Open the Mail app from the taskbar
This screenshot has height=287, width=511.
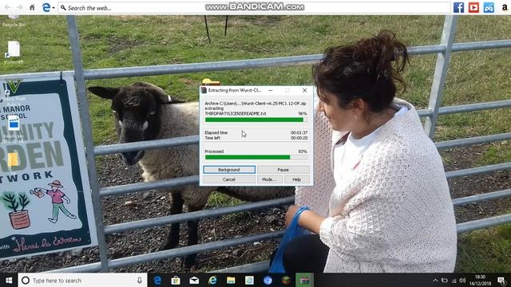194,280
